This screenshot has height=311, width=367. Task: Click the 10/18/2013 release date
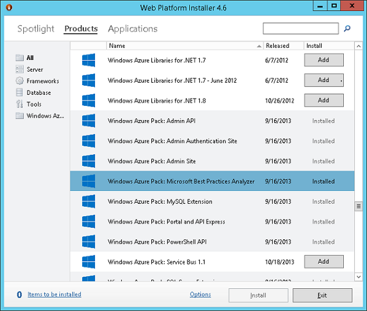click(x=279, y=262)
